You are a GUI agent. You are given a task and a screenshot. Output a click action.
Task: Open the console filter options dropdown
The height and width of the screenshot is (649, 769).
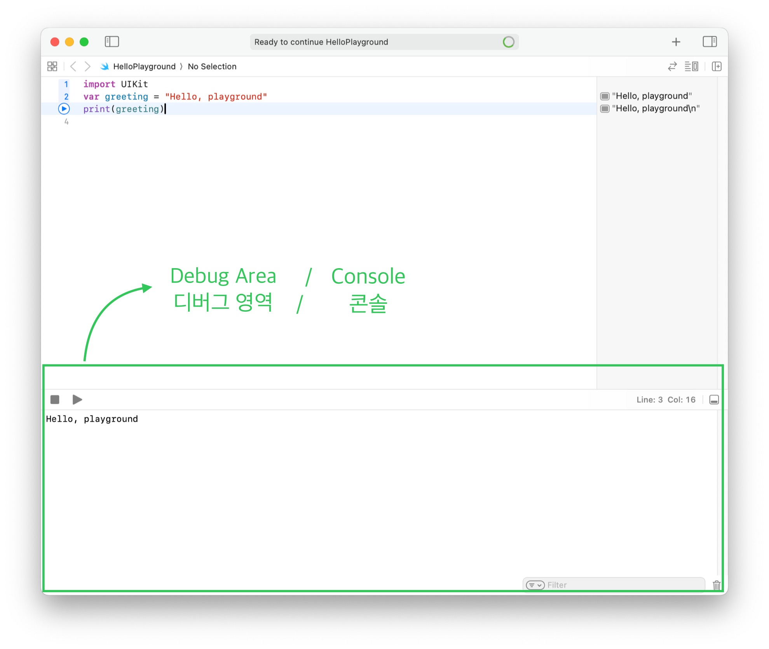(535, 585)
